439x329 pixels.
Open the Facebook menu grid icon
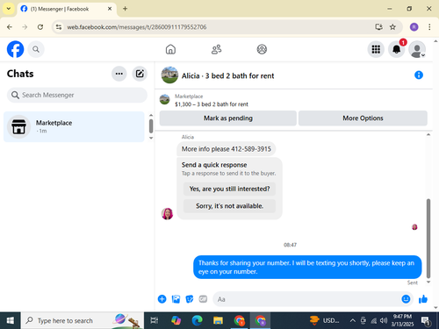[376, 49]
